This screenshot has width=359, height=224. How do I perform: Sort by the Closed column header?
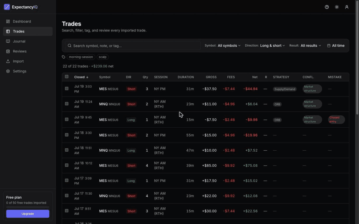[81, 77]
